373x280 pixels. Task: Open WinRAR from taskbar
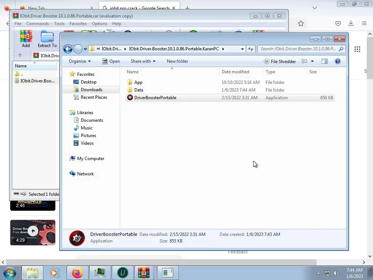(x=144, y=273)
